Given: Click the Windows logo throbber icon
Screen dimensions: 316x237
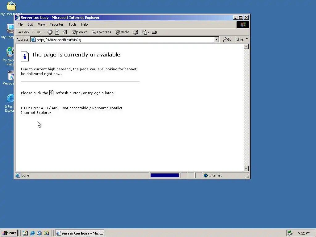Looking at the screenshot, I should coord(243,25).
